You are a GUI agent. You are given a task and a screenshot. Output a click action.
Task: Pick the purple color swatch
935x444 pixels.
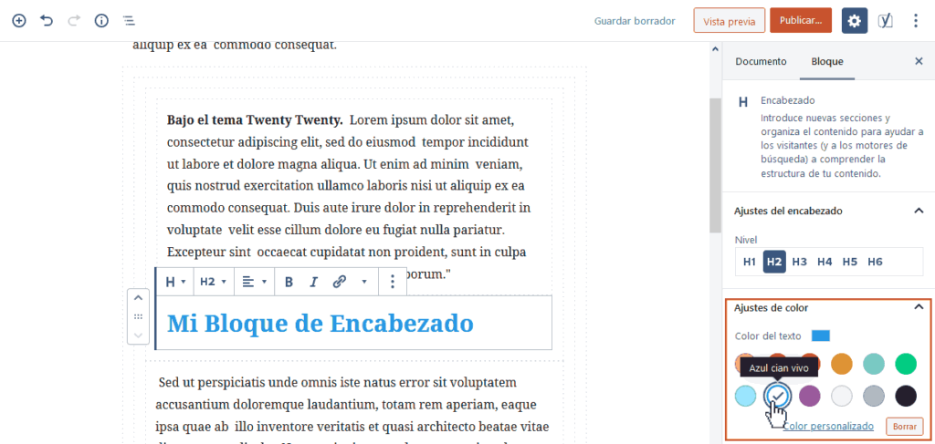(x=809, y=396)
